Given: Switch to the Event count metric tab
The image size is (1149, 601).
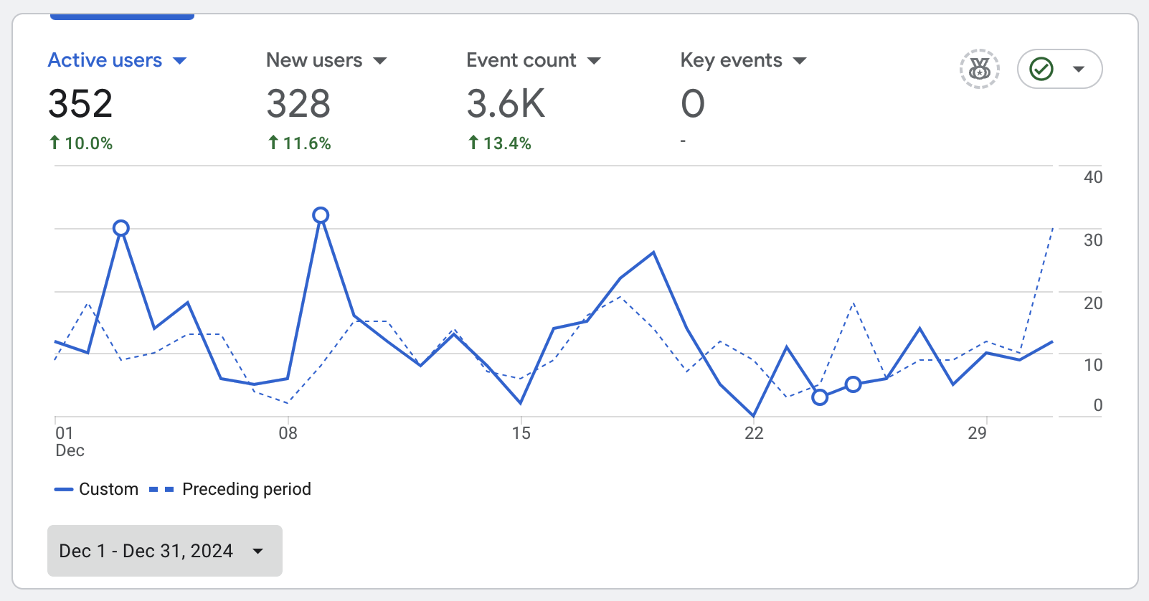Looking at the screenshot, I should tap(521, 60).
